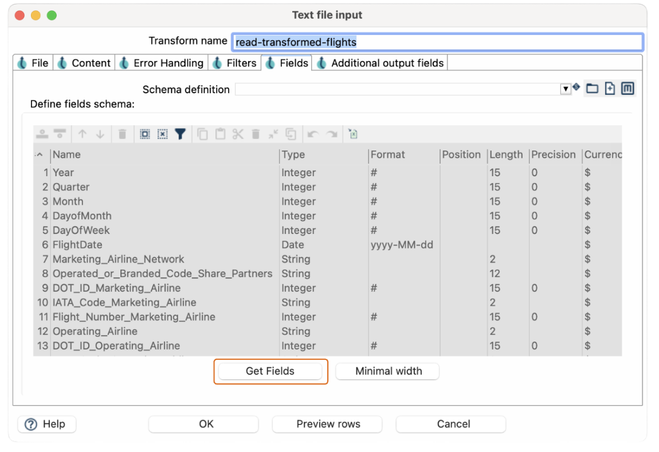Select the Fields tab

click(x=287, y=63)
